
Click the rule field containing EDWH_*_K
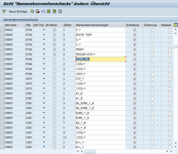(x=101, y=118)
